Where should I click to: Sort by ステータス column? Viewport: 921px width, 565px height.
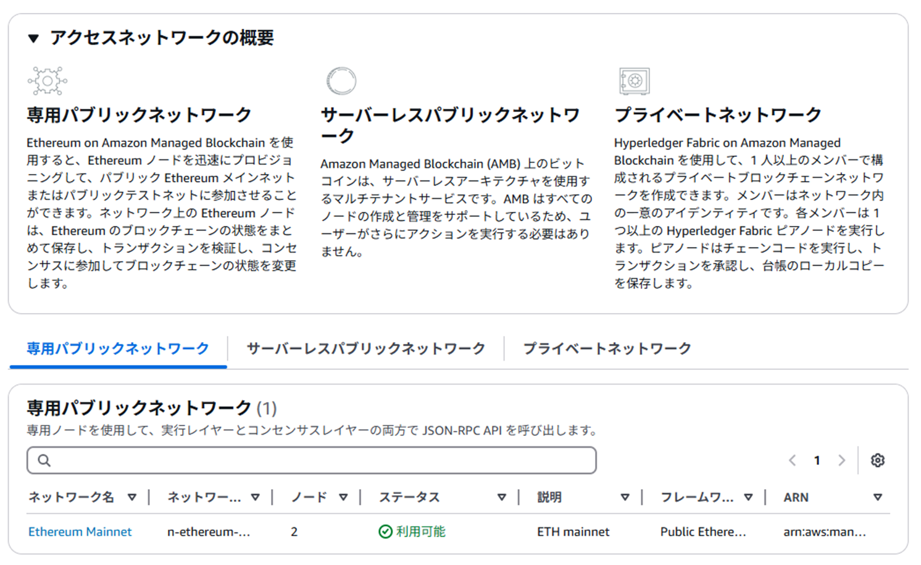(x=501, y=498)
